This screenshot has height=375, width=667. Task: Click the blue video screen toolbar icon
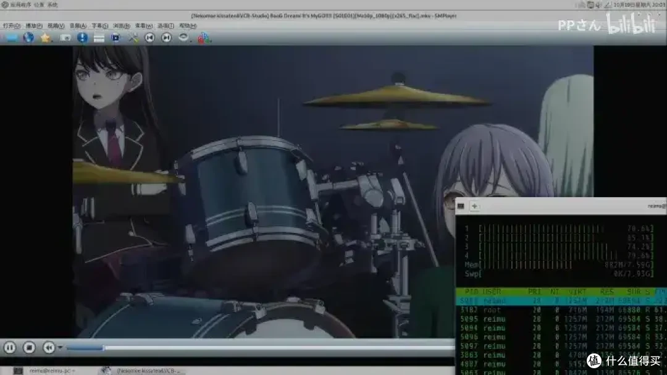pyautogui.click(x=115, y=38)
